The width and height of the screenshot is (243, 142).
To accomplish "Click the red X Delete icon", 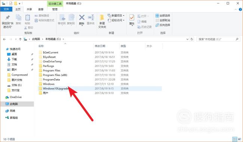I will [81, 17].
